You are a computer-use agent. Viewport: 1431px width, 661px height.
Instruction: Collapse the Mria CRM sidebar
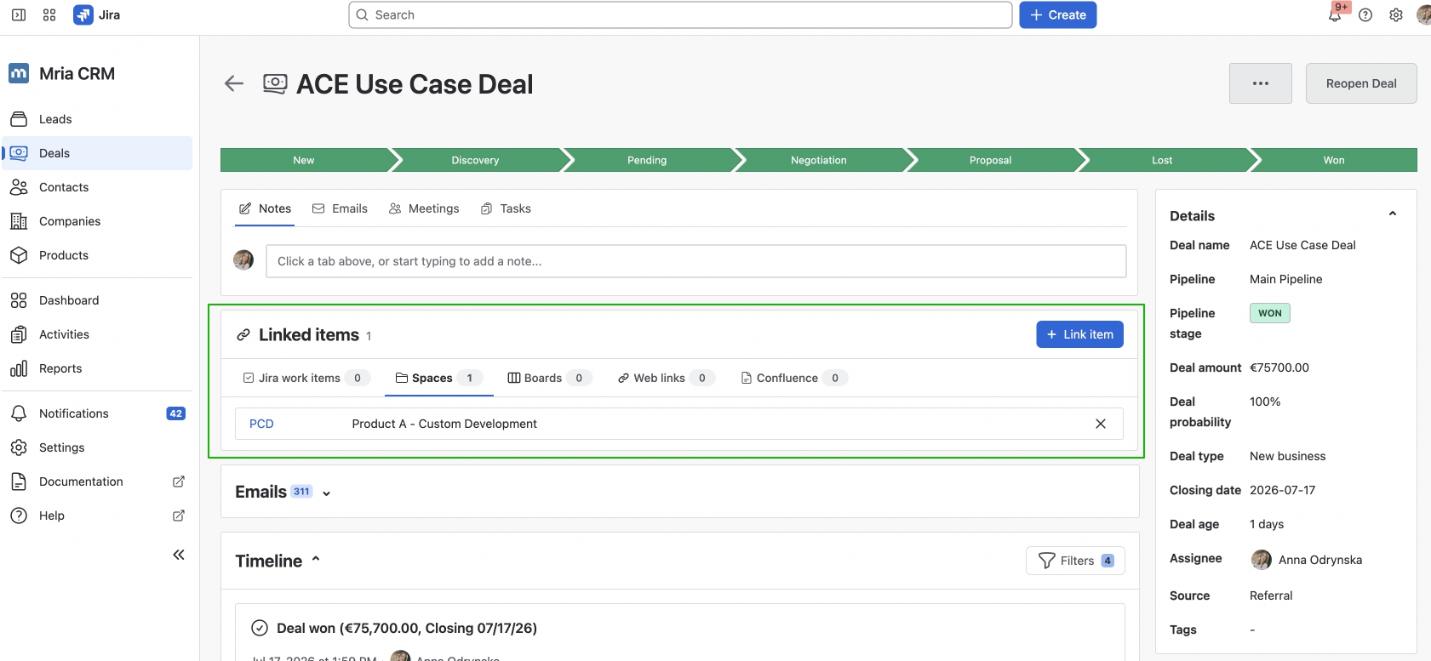pos(179,555)
